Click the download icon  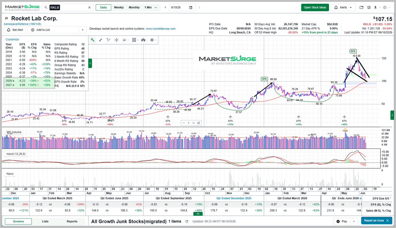tap(375, 8)
